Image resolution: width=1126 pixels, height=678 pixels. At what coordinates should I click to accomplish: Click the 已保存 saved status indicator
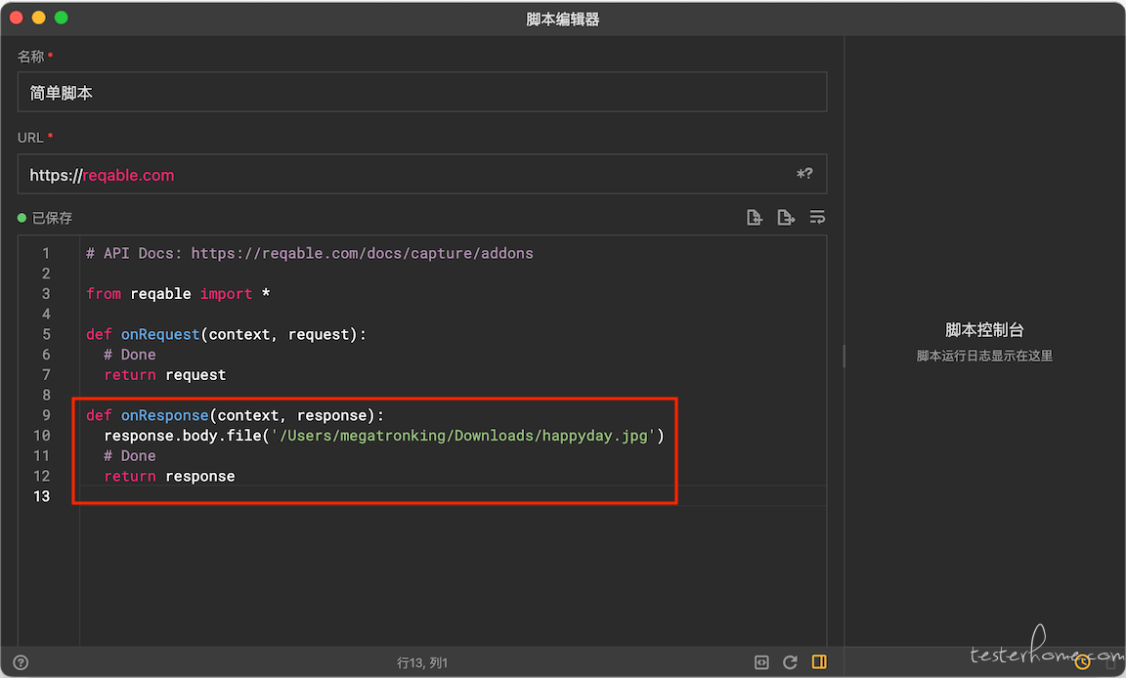click(45, 218)
